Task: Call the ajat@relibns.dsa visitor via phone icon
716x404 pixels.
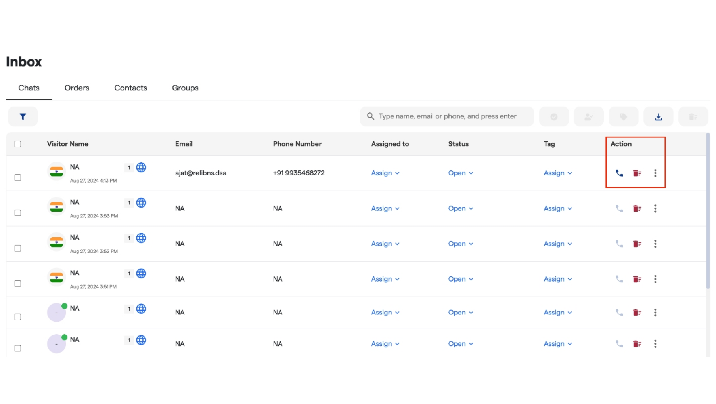Action: point(619,173)
